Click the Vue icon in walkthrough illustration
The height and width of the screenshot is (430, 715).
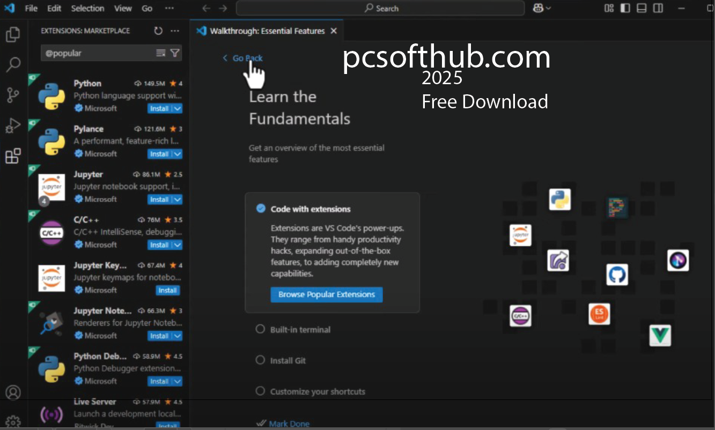[660, 335]
